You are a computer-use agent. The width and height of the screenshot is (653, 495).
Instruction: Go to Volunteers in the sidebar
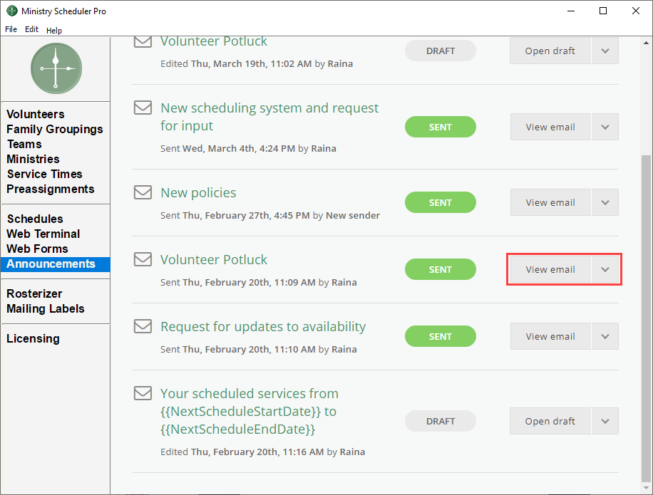tap(36, 114)
